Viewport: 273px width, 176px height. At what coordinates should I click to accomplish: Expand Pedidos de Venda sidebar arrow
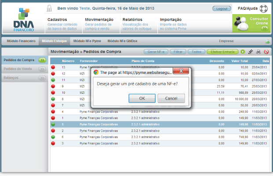[42, 69]
